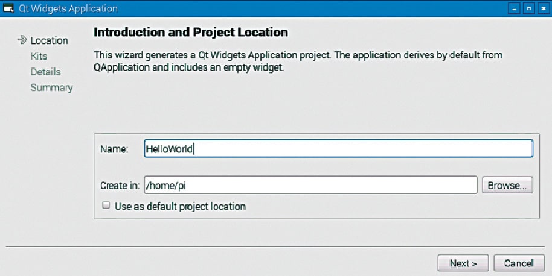Click the Name field label
This screenshot has width=552, height=276.
pyautogui.click(x=115, y=149)
